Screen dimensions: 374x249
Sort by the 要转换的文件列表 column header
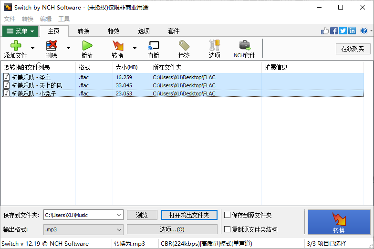(x=38, y=67)
